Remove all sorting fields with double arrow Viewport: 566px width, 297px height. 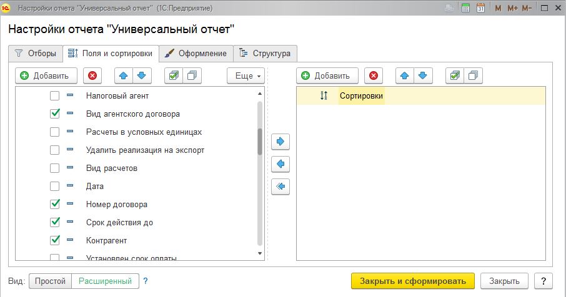point(281,187)
